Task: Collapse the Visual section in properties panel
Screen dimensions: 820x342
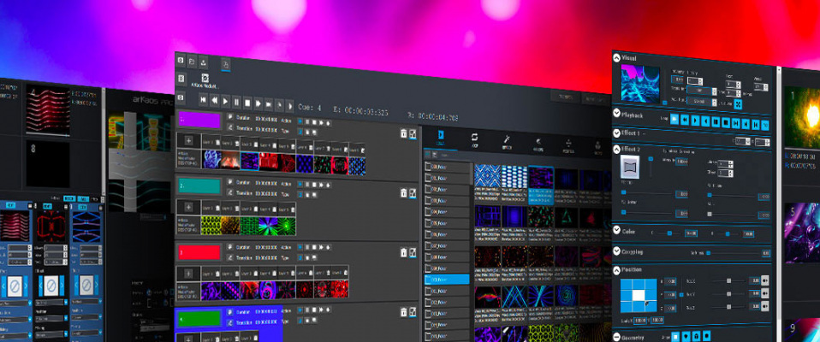Action: tap(617, 58)
